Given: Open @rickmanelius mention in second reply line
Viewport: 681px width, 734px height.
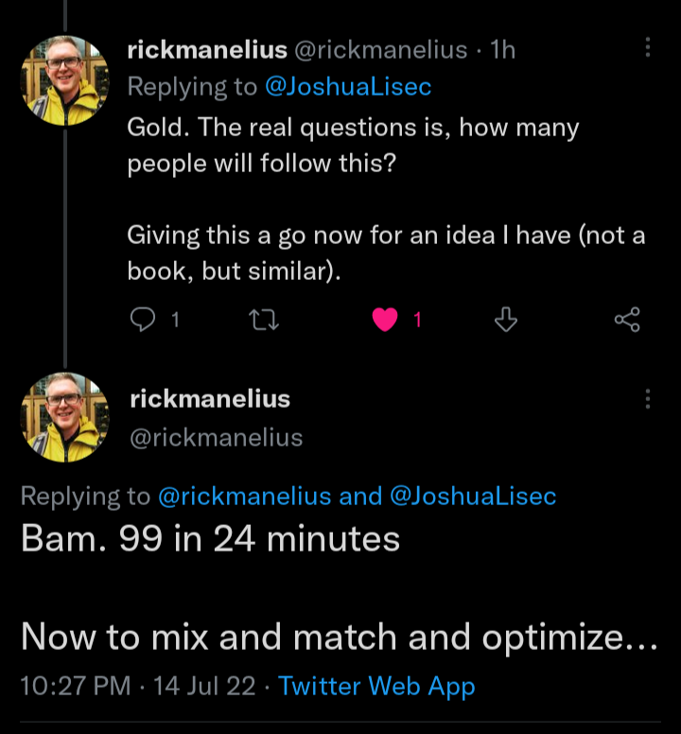Looking at the screenshot, I should (x=243, y=496).
